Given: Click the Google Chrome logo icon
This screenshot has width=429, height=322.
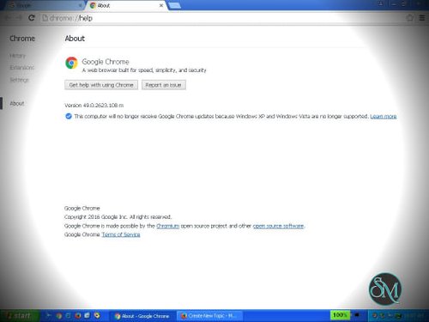Looking at the screenshot, I should point(71,63).
